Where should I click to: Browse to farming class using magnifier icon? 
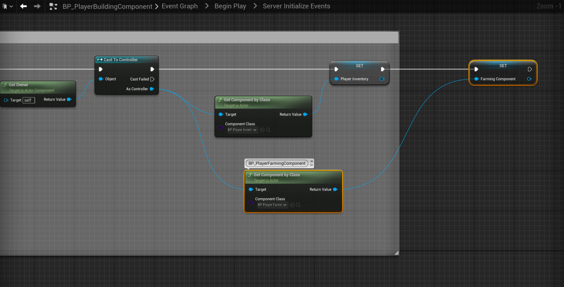298,205
